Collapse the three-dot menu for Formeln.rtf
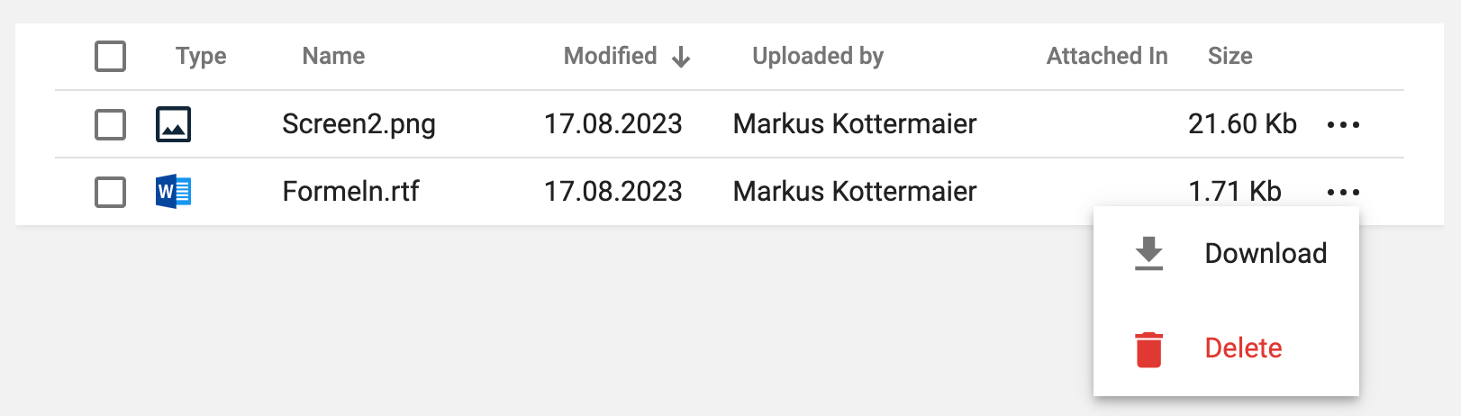This screenshot has height=416, width=1461. (1343, 192)
